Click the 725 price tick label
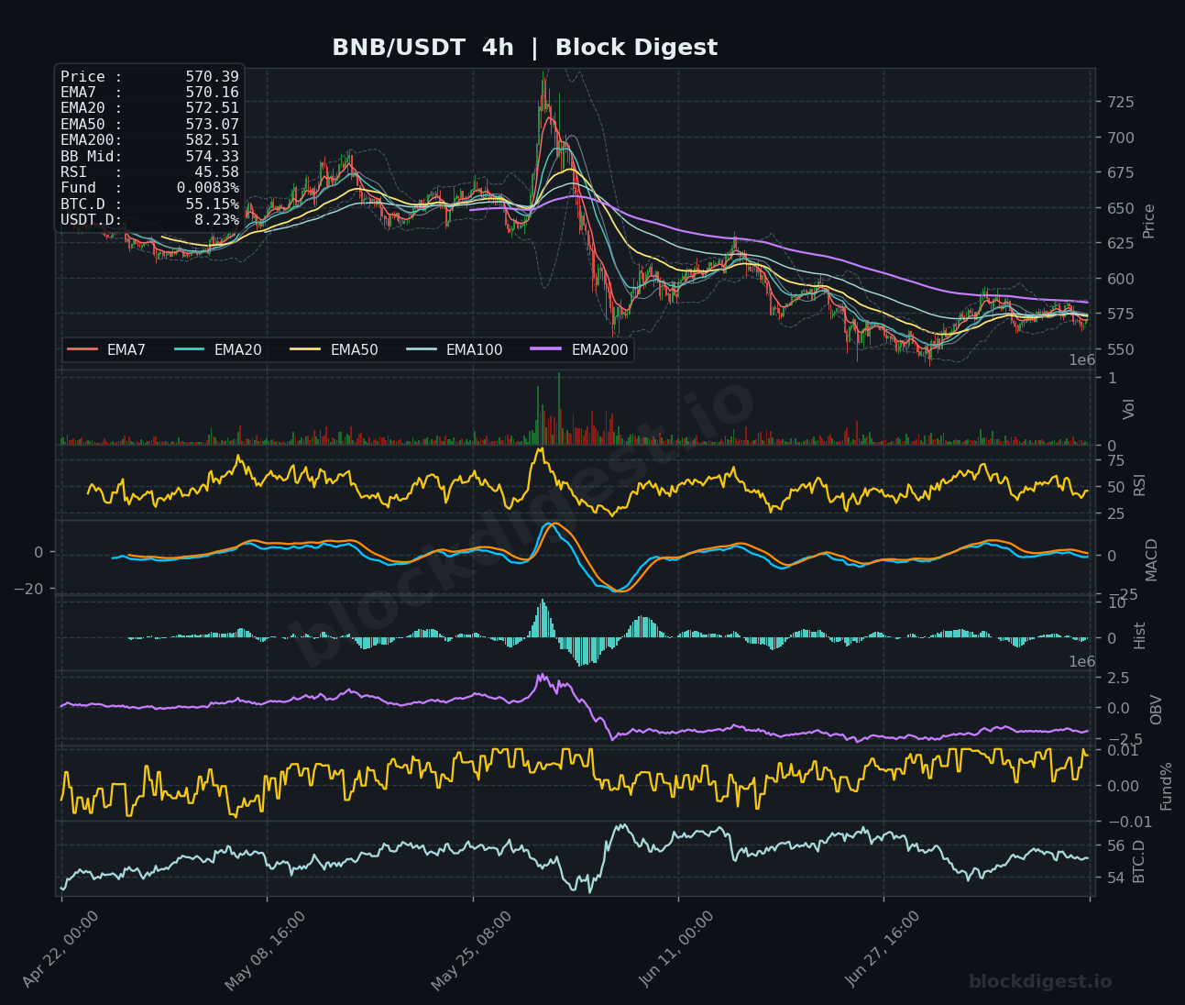The width and height of the screenshot is (1185, 1005). (x=1120, y=102)
